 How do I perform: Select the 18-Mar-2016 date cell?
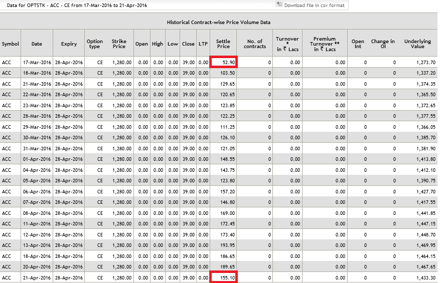point(37,73)
